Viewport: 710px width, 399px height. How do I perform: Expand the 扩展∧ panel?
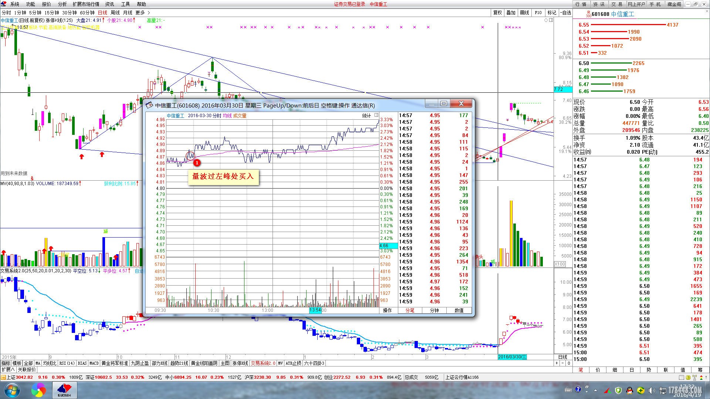click(8, 369)
